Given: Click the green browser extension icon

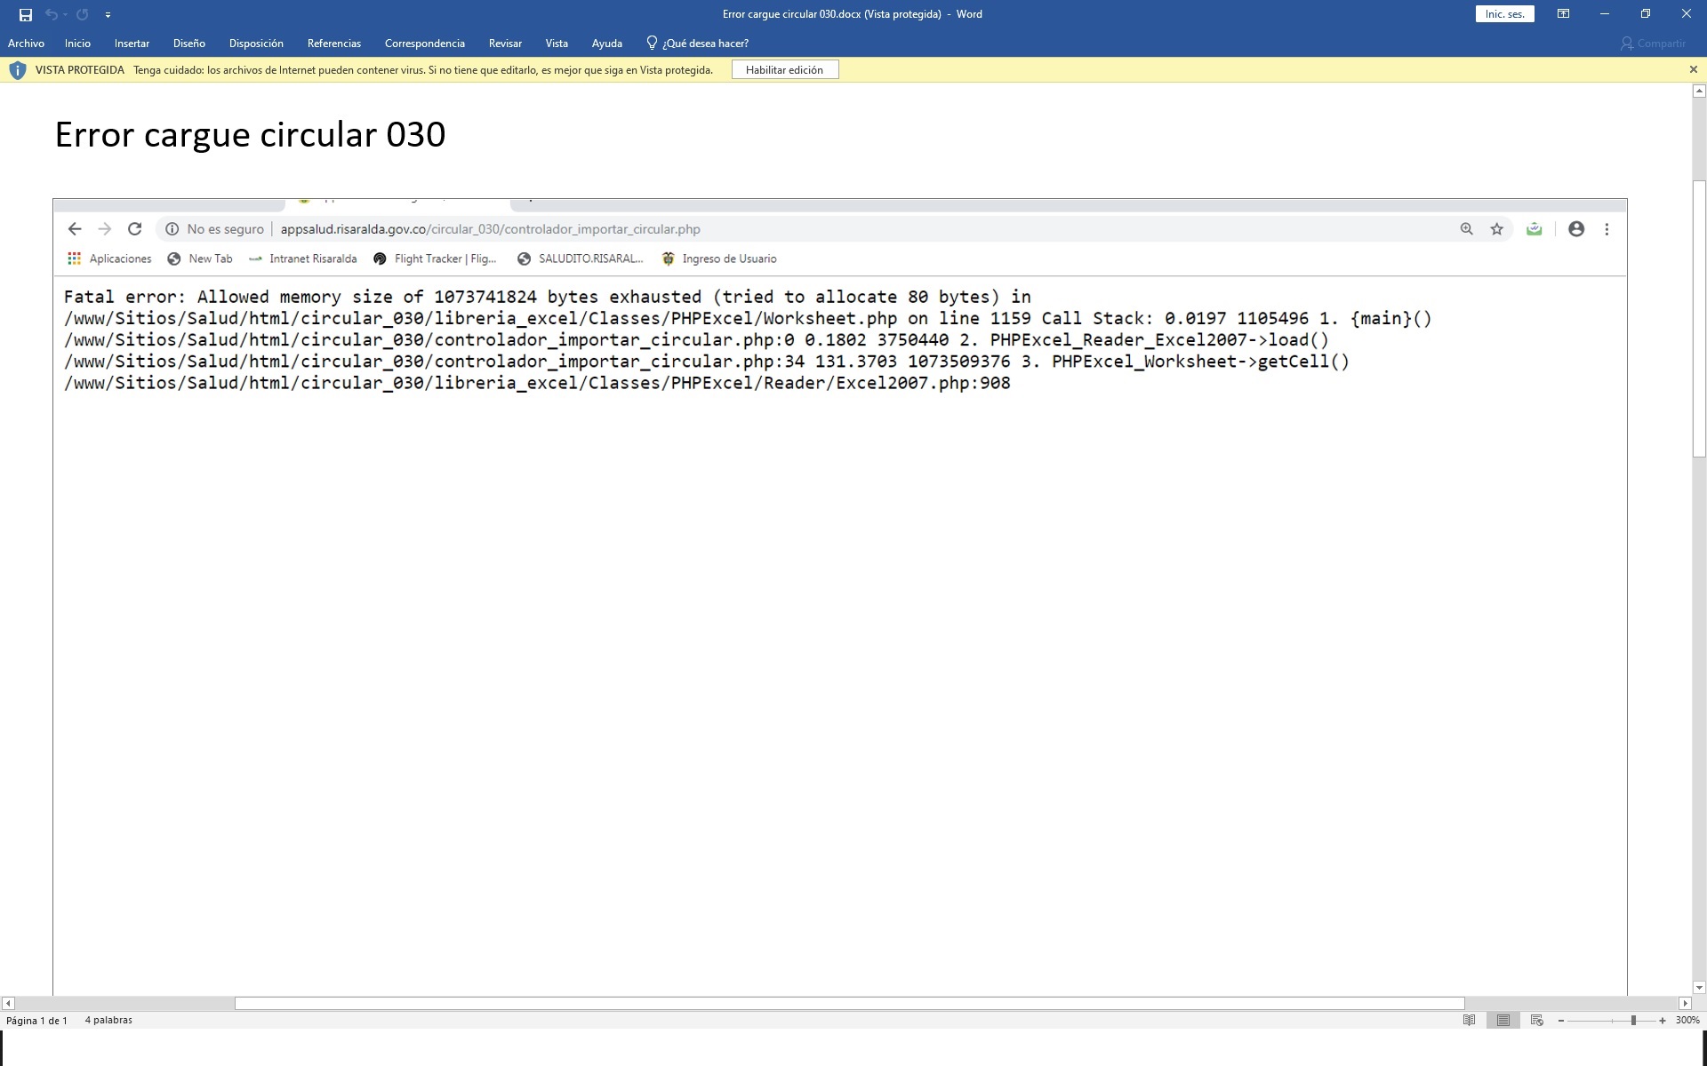Looking at the screenshot, I should click(1534, 229).
